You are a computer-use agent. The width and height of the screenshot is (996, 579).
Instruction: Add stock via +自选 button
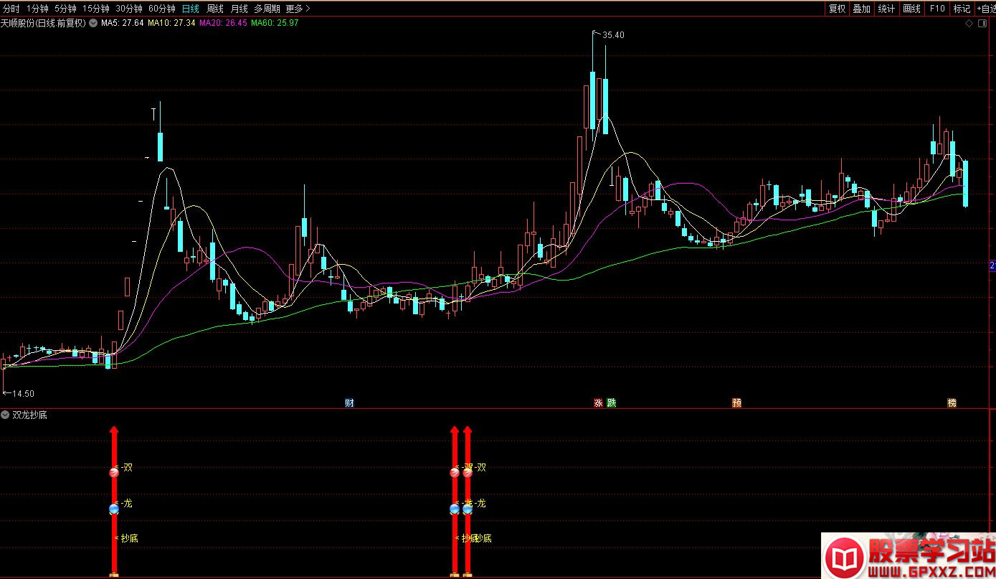985,9
